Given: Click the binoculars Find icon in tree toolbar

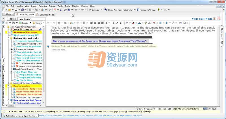Looking at the screenshot, I should (x=13, y=23).
